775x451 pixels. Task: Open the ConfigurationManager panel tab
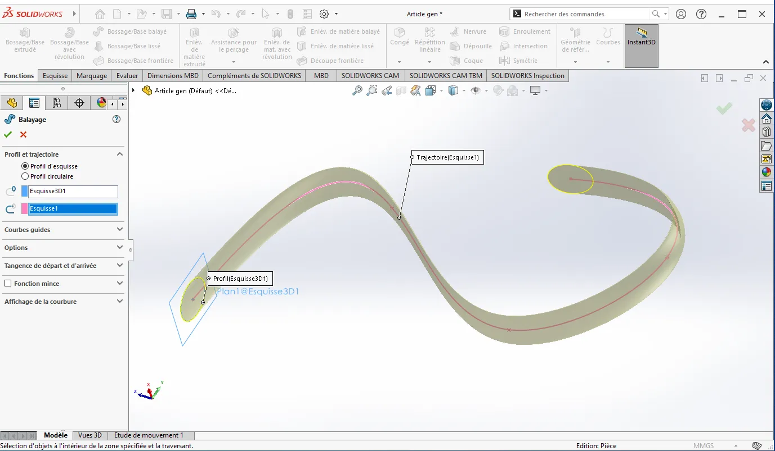coord(56,103)
